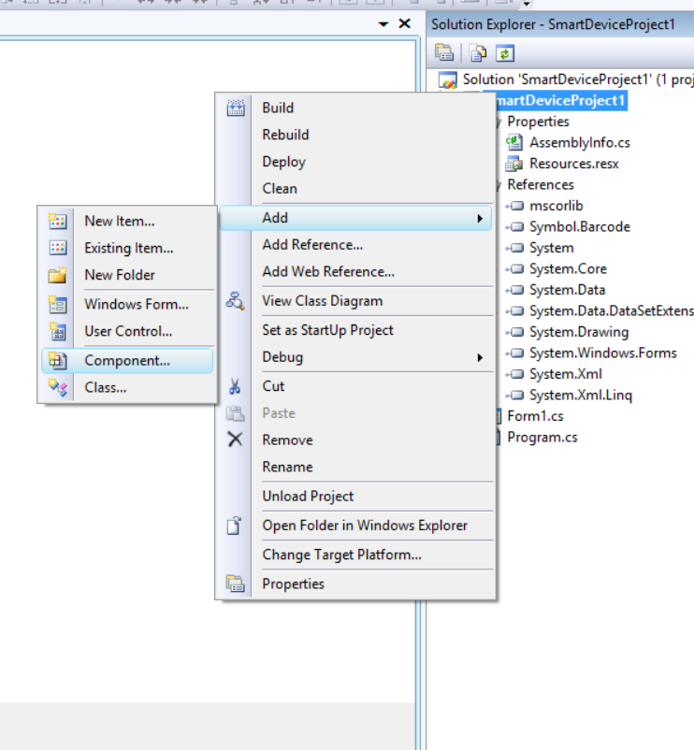Viewport: 694px width, 750px height.
Task: Choose New Item... in Add submenu
Action: (127, 221)
